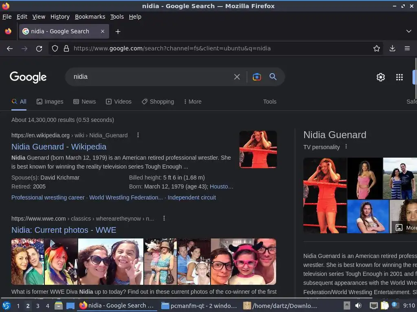Select the All results tab
The height and width of the screenshot is (312, 417).
(19, 102)
